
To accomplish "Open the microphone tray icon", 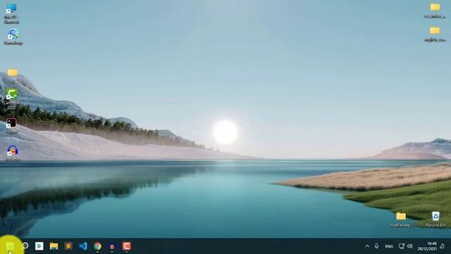I will [376, 246].
